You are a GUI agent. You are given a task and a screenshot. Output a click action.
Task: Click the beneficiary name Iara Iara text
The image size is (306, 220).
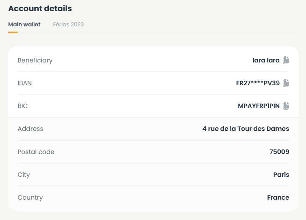click(x=266, y=60)
